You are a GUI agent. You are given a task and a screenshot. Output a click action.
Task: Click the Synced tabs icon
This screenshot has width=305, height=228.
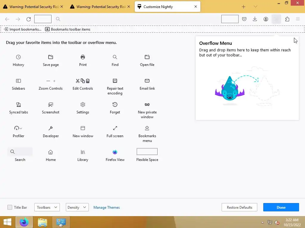[18, 105]
